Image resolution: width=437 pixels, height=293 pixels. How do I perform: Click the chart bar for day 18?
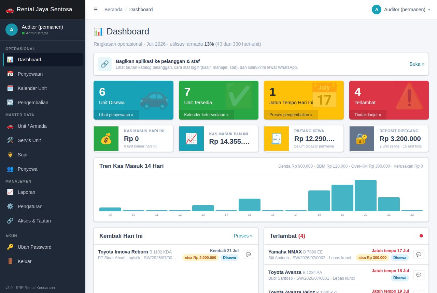[319, 201]
